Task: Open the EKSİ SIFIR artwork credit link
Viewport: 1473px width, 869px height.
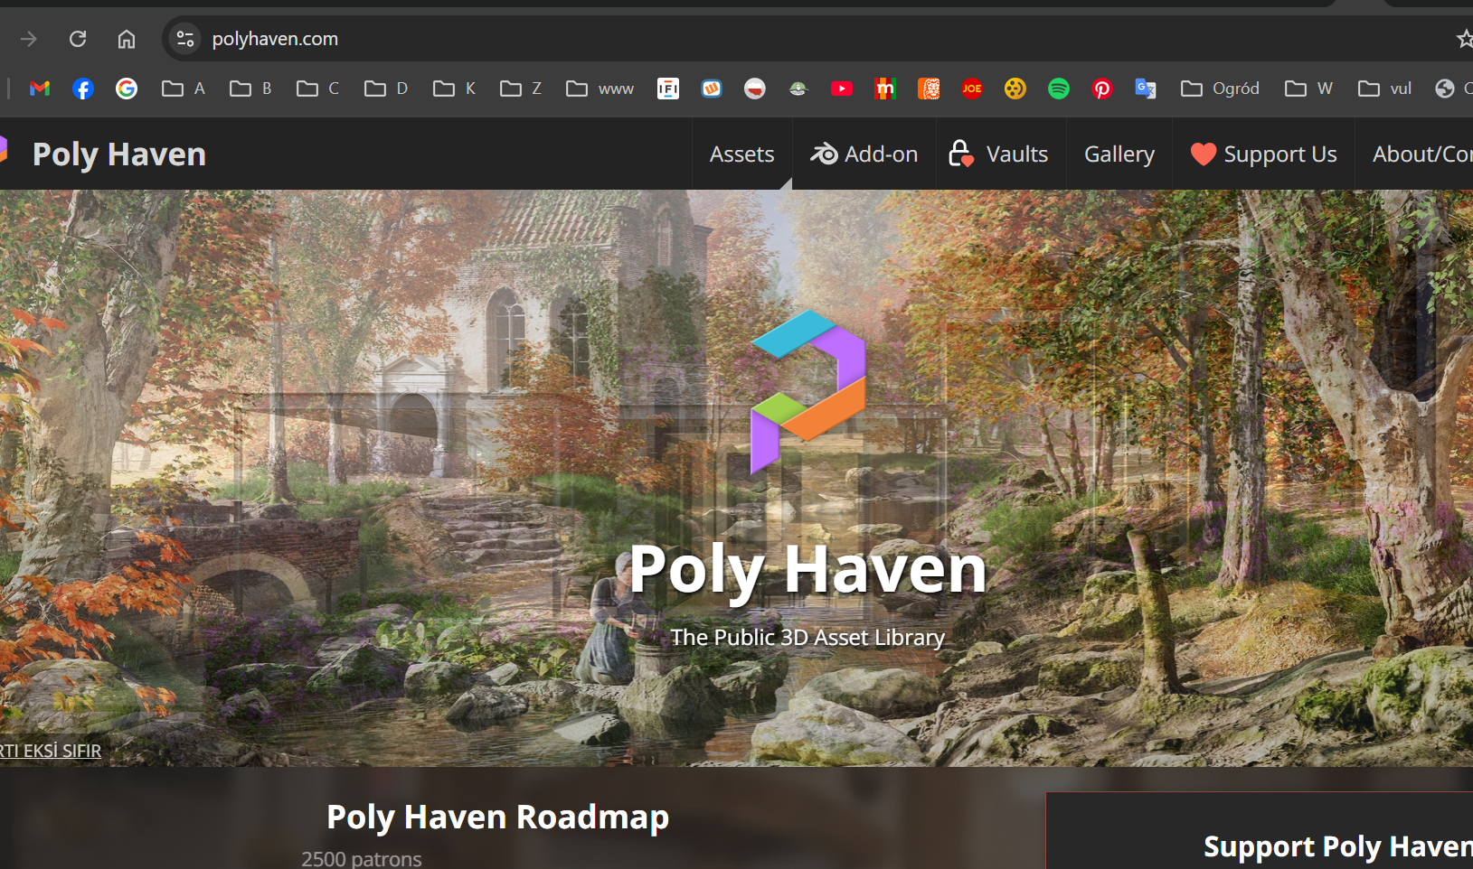Action: click(51, 751)
